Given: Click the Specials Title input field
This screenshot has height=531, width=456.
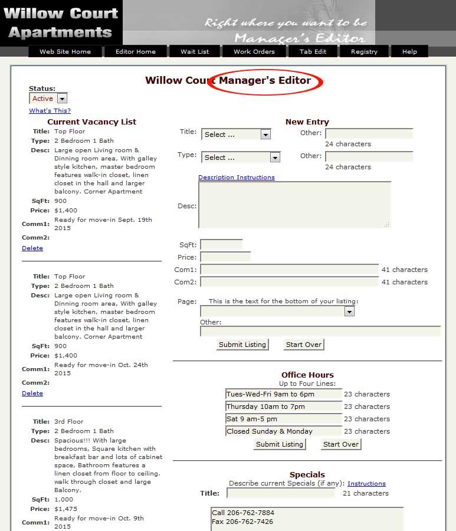Looking at the screenshot, I should pyautogui.click(x=281, y=493).
